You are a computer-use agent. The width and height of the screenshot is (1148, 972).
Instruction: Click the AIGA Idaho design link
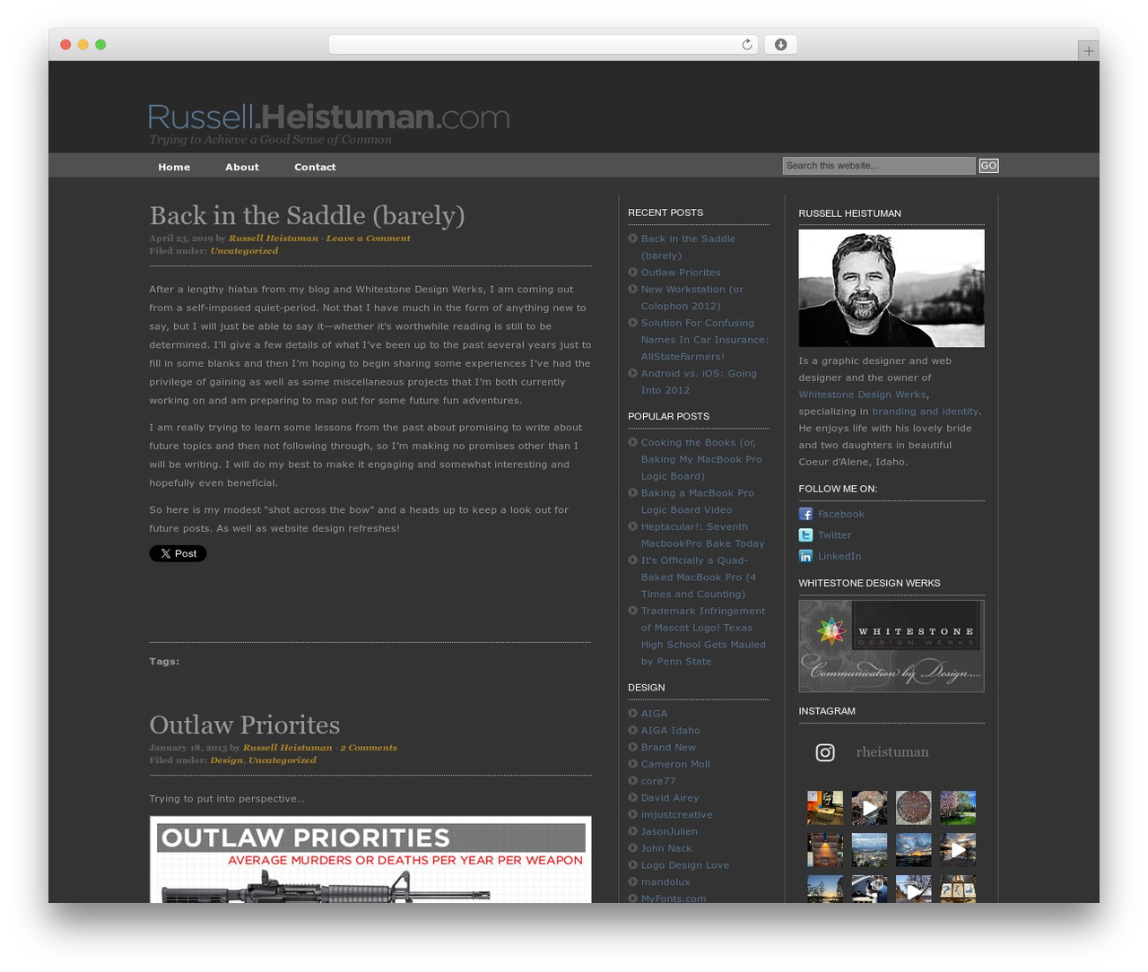coord(670,730)
